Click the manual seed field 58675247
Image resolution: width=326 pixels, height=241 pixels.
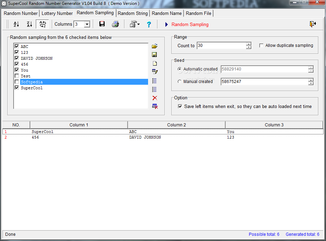coord(264,82)
